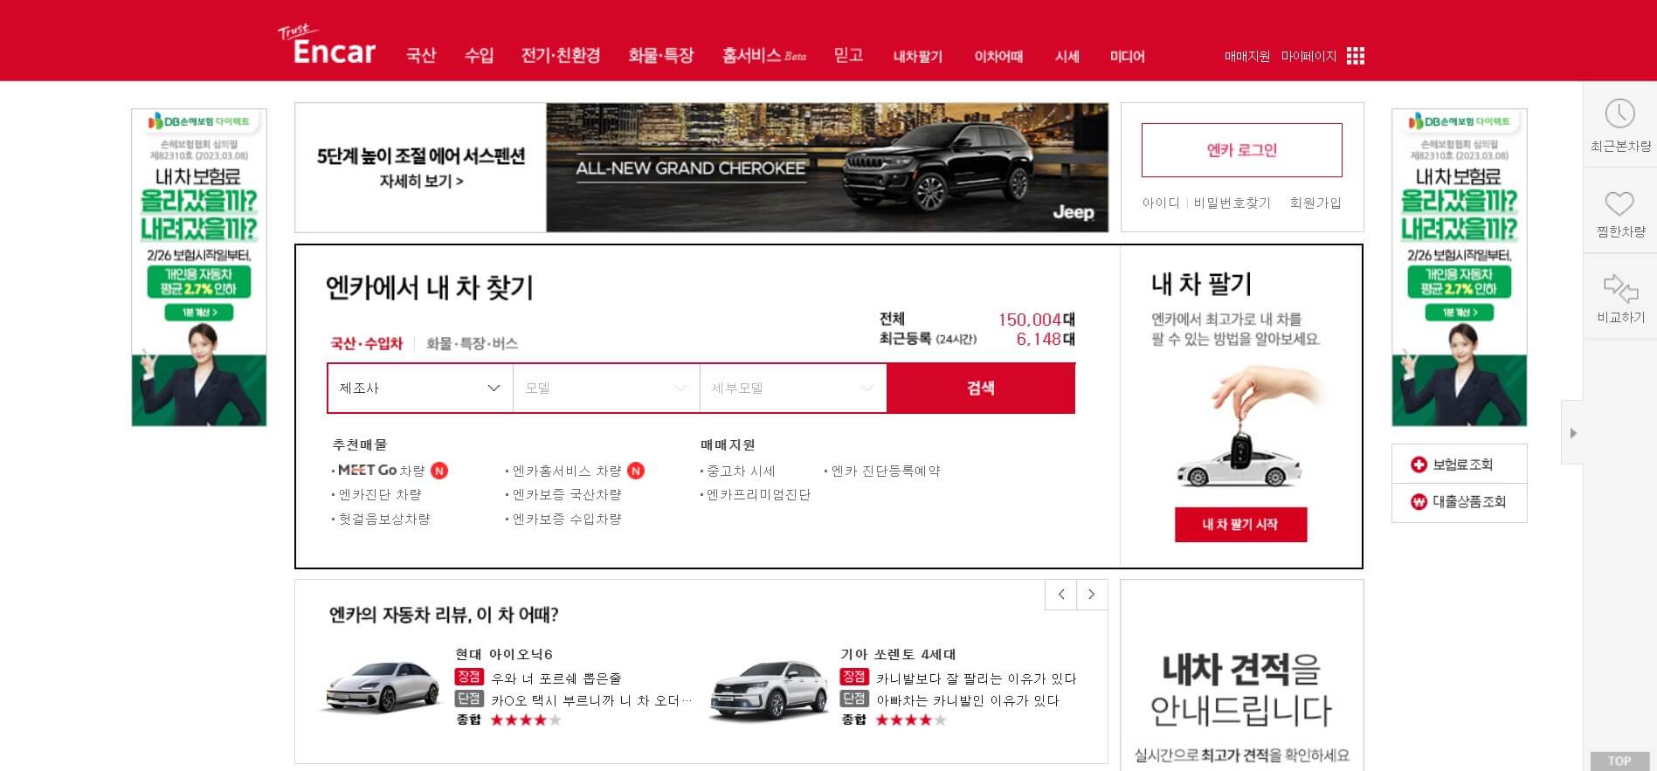Click loan product lookup won icon
The image size is (1657, 771).
click(x=1419, y=502)
